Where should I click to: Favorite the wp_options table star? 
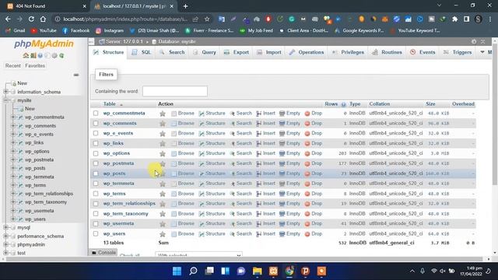(x=163, y=153)
